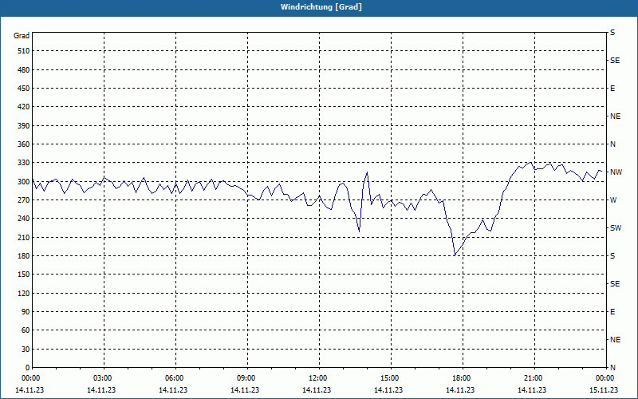Screen dimensions: 638x399
Task: Select the 06:00 time axis label
Action: pos(175,378)
